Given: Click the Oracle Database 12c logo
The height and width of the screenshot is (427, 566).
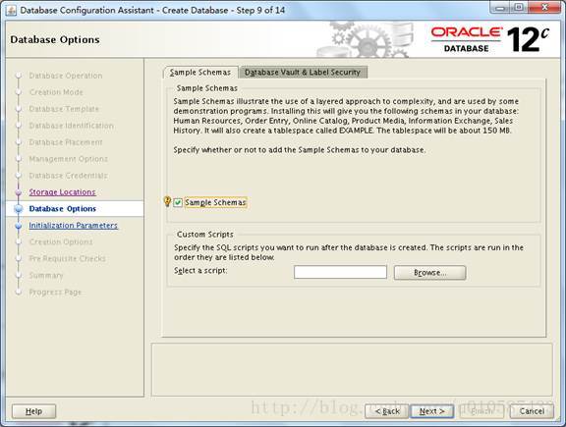Looking at the screenshot, I should point(489,39).
